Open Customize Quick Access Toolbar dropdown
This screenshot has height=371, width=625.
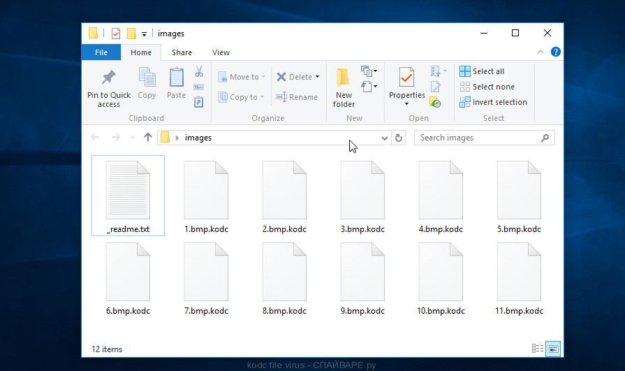coord(144,34)
